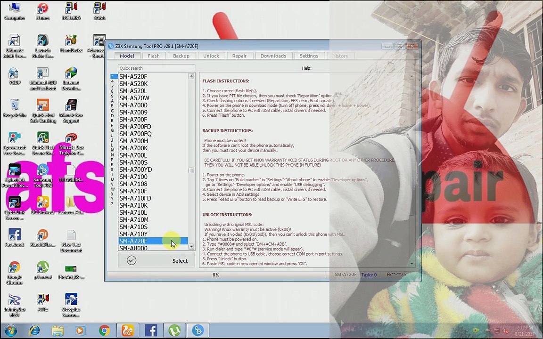Screen dimensions: 543x339
Task: Switch to the Flash tab
Action: coord(153,56)
